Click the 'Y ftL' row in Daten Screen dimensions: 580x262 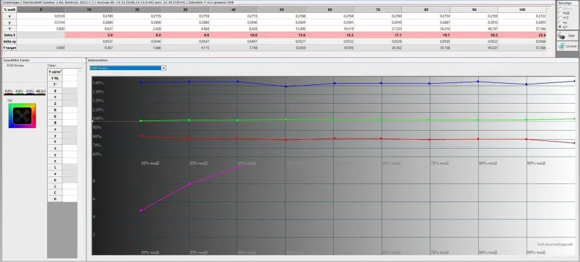click(62, 79)
